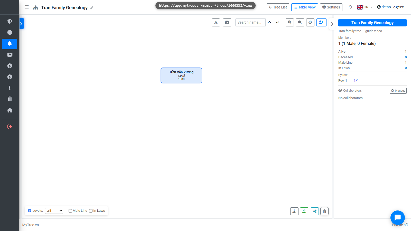Click the Search name field
The width and height of the screenshot is (411, 231).
click(x=250, y=22)
